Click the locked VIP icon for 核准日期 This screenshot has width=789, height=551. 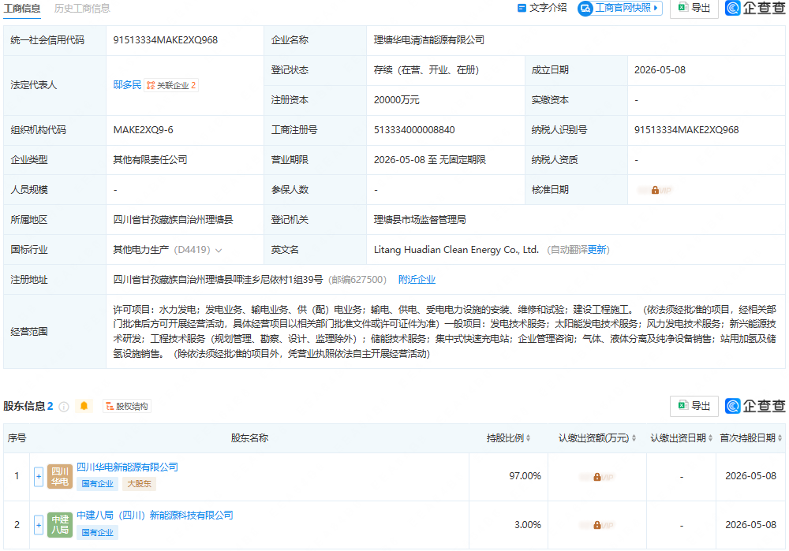click(655, 190)
